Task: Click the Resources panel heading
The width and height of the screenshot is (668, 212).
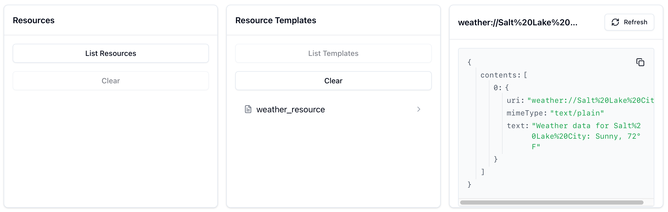Action: click(x=34, y=20)
